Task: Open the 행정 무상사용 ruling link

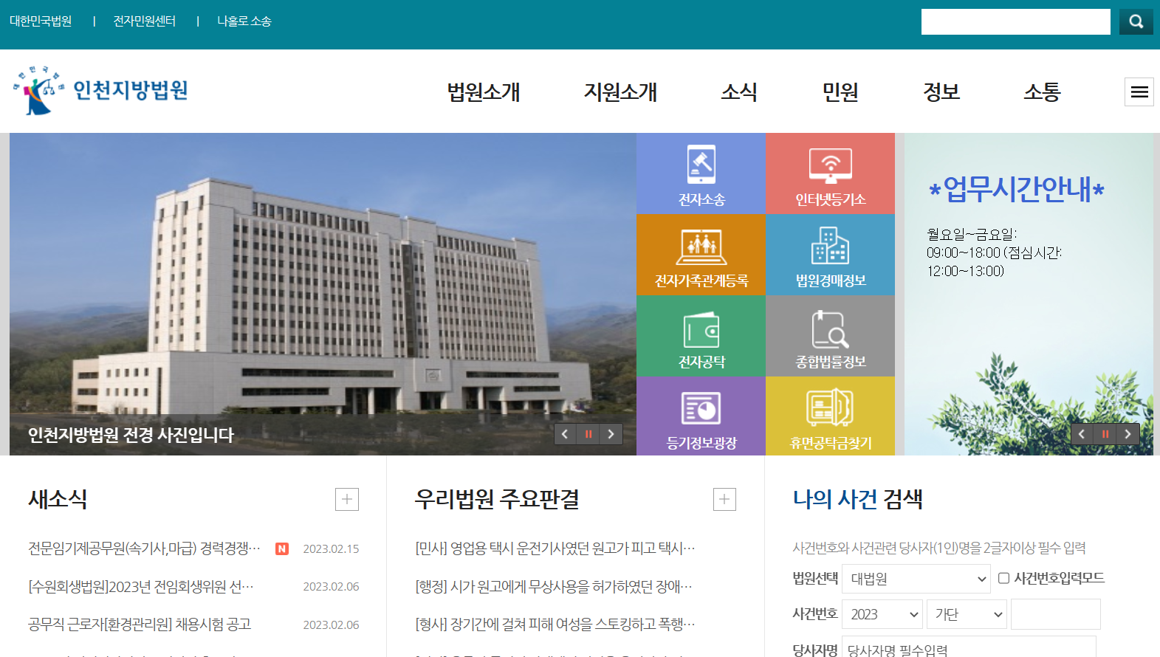Action: pyautogui.click(x=554, y=587)
